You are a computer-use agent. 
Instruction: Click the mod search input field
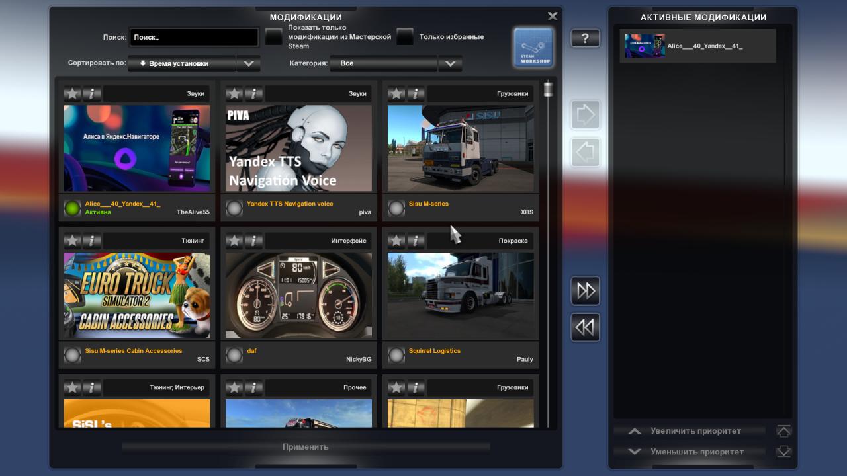[193, 38]
